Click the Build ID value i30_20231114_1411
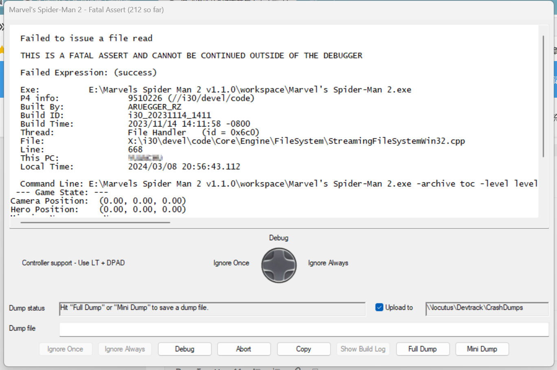The image size is (557, 370). pyautogui.click(x=169, y=115)
